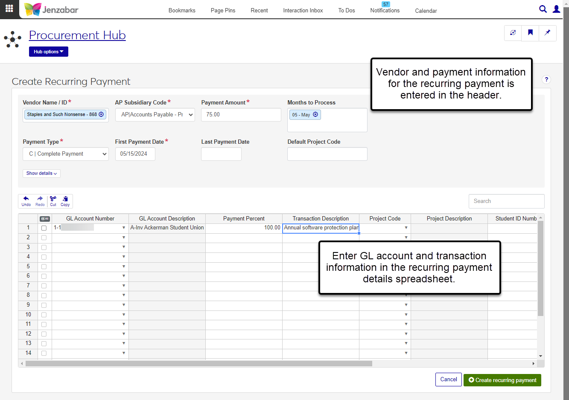The image size is (569, 400).
Task: Open the user profile icon
Action: [x=556, y=9]
